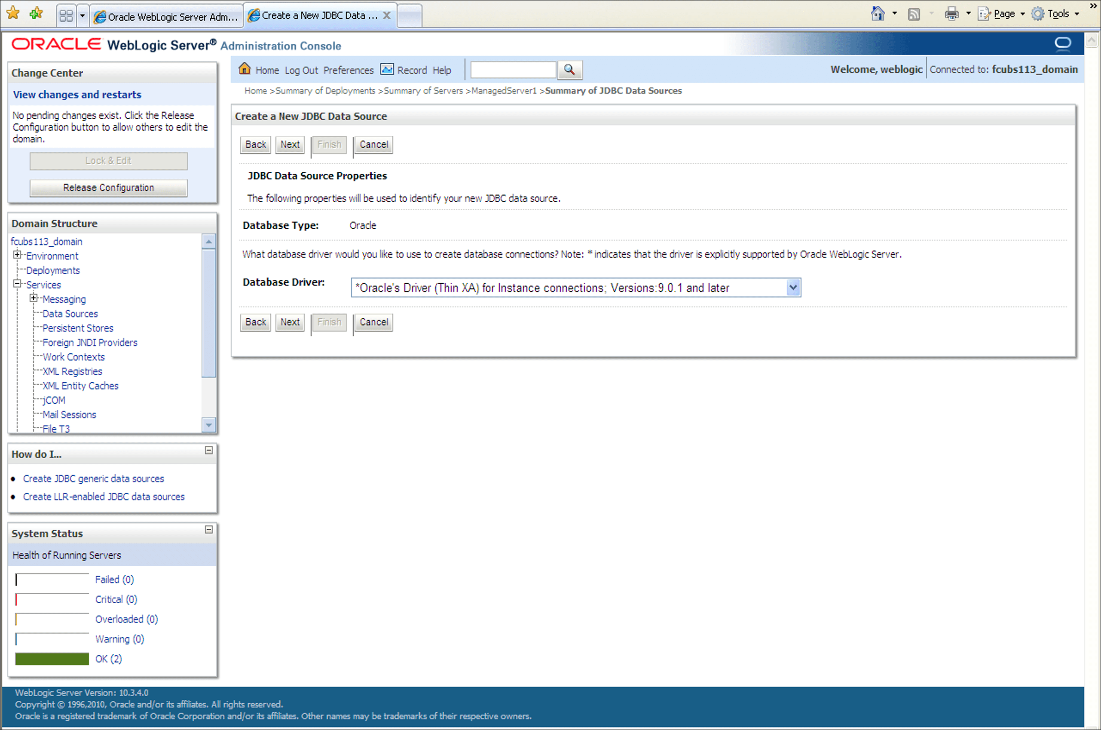Expand the Environment tree node
1101x730 pixels.
point(17,255)
